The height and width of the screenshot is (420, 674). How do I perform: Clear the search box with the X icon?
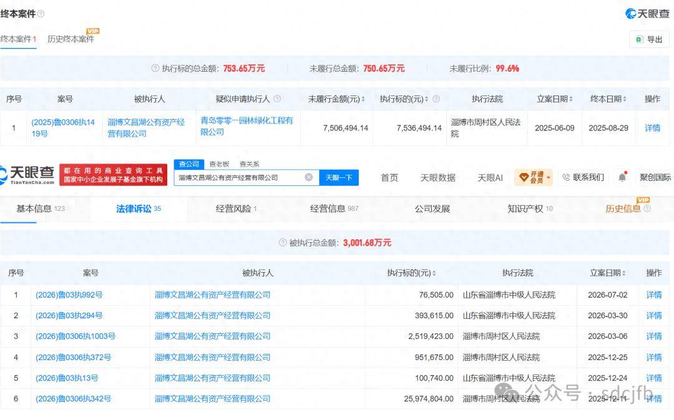tap(309, 177)
